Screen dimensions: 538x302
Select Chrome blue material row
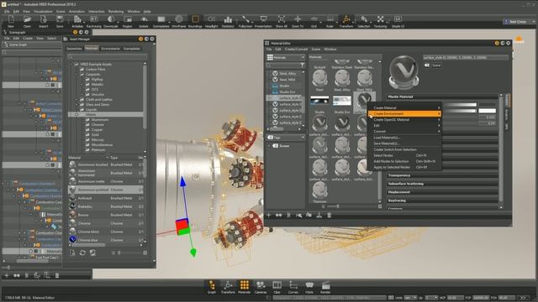(105, 240)
